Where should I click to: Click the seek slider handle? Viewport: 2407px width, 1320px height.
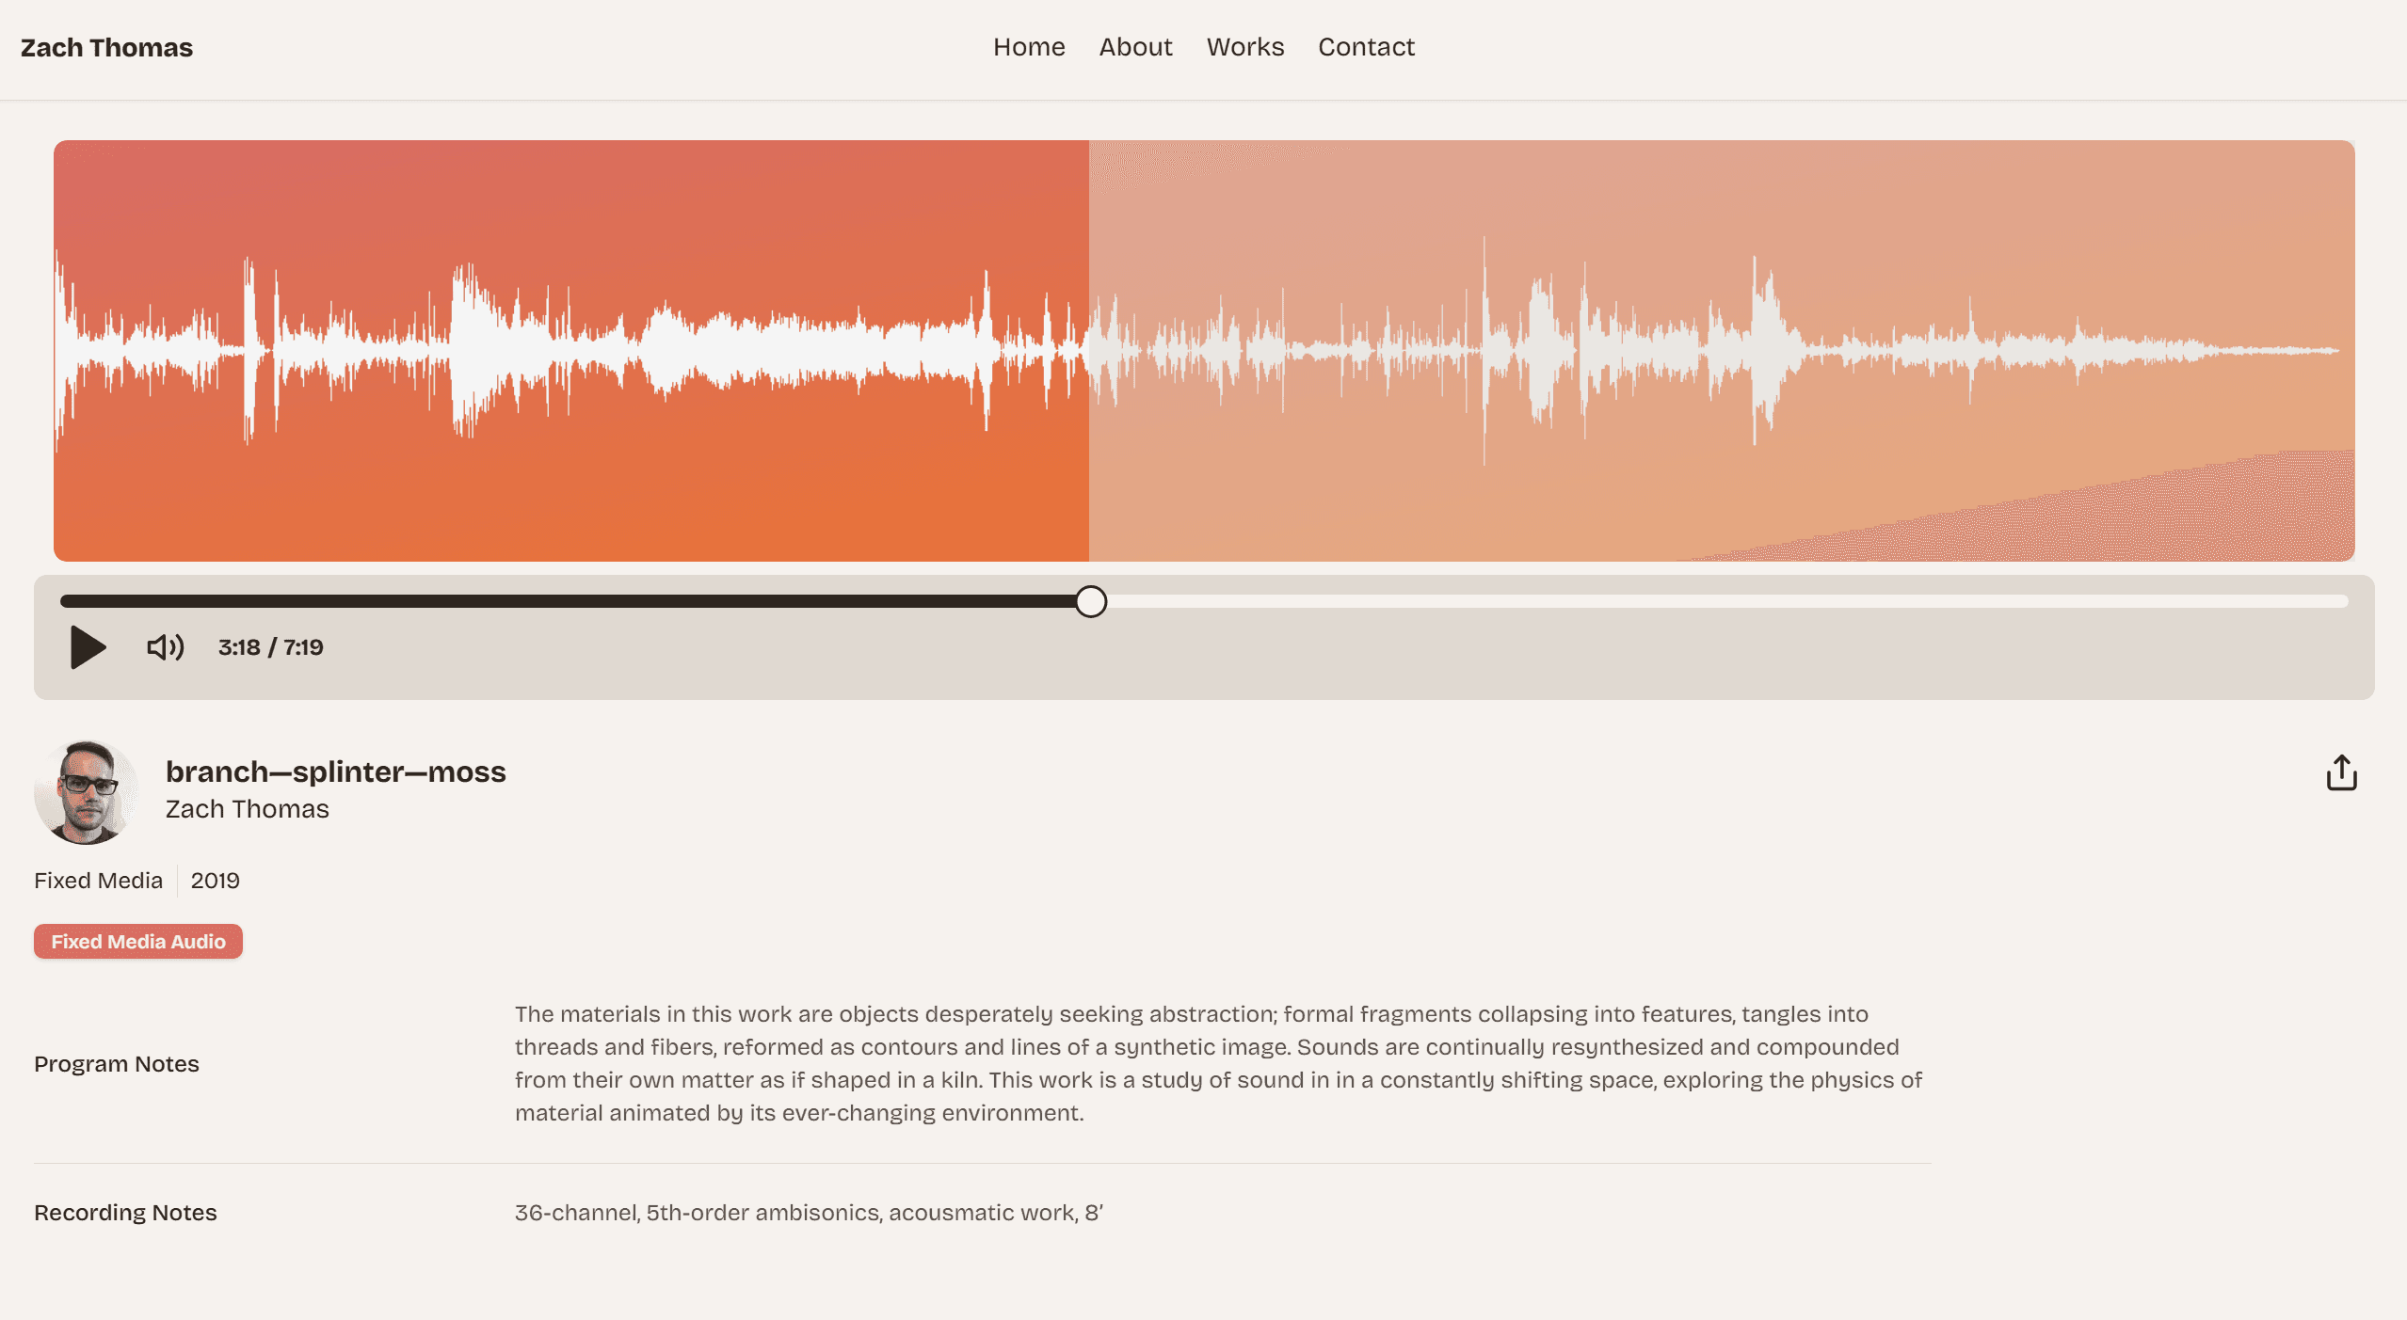pos(1091,601)
